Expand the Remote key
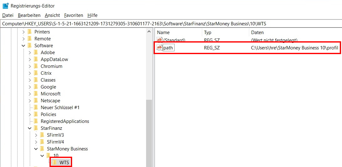The image size is (342, 167). (x=24, y=39)
